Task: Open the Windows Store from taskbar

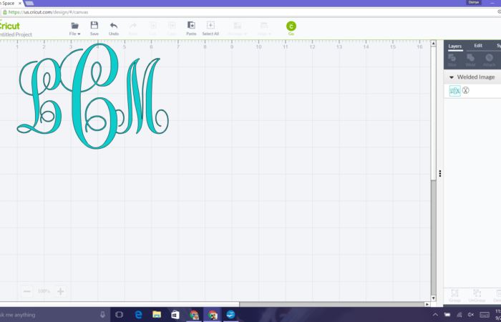Action: pos(175,315)
